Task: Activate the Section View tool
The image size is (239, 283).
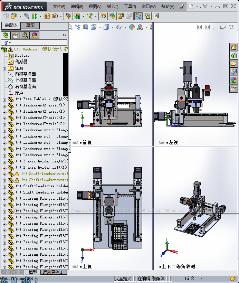Action: point(86,27)
